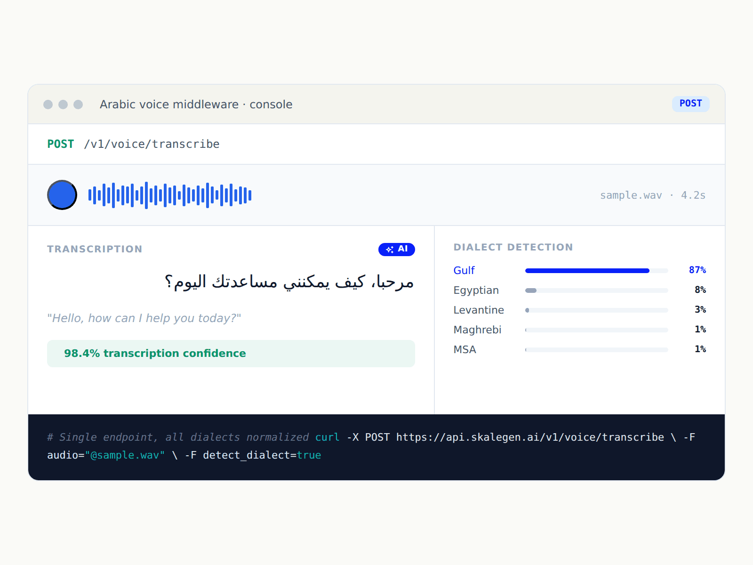
Task: Click the audio waveform visualization
Action: 170,195
